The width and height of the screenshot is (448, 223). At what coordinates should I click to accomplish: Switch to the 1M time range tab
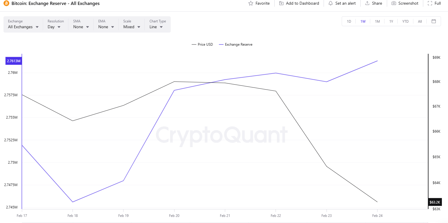pos(377,21)
